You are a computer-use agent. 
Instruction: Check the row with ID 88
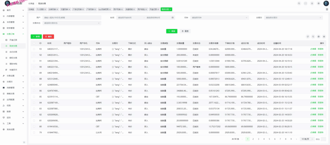pyautogui.click(x=34, y=79)
